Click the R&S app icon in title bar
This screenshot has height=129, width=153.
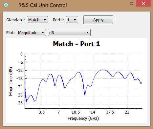click(6, 5)
